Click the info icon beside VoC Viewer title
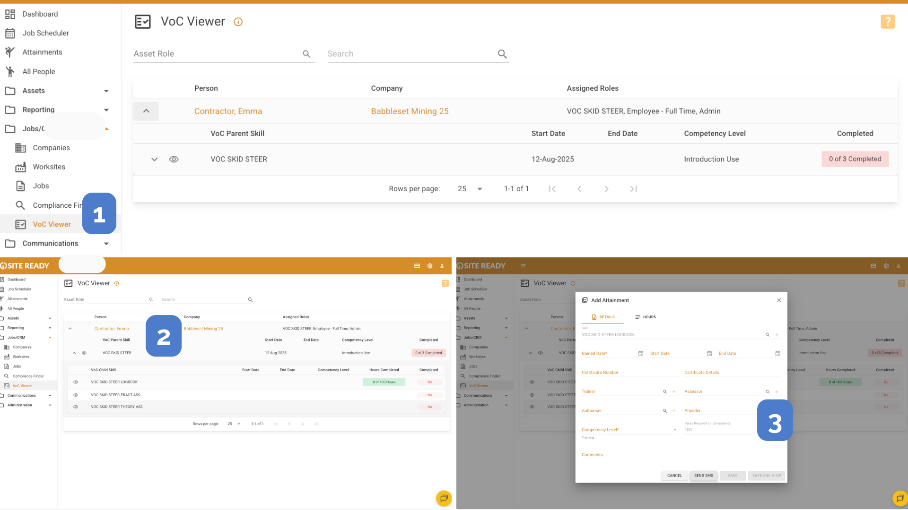Screen dimensions: 908x510 click(238, 22)
